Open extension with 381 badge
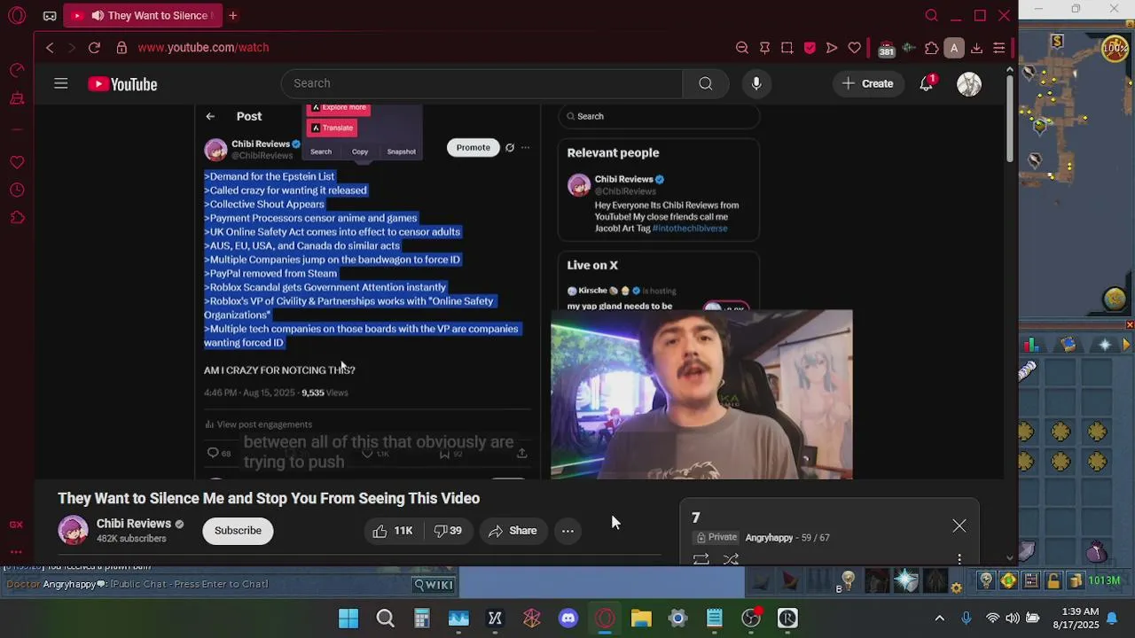This screenshot has height=638, width=1135. pos(886,49)
